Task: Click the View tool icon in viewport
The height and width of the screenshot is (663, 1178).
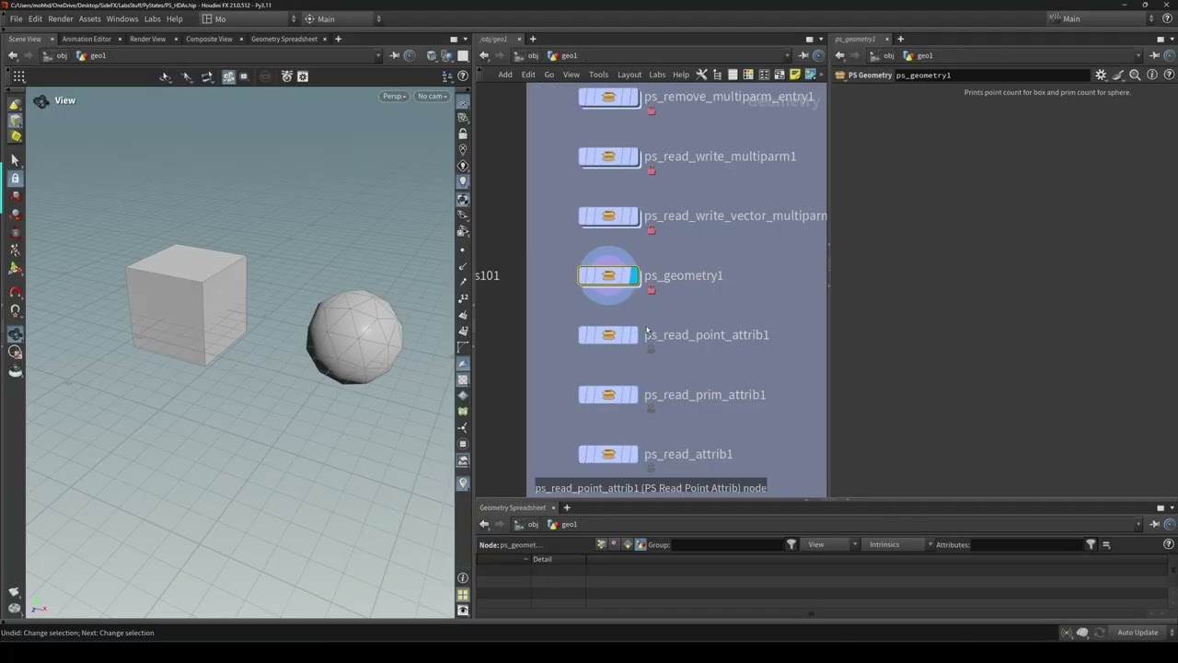Action: pyautogui.click(x=41, y=100)
